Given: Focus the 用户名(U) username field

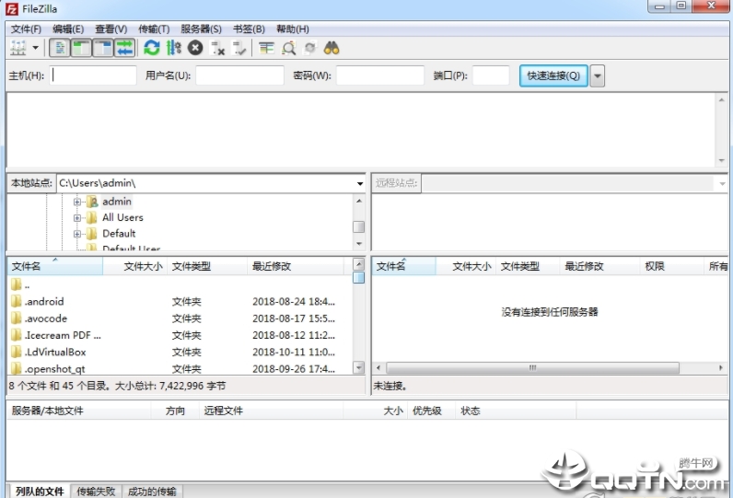Looking at the screenshot, I should click(239, 75).
